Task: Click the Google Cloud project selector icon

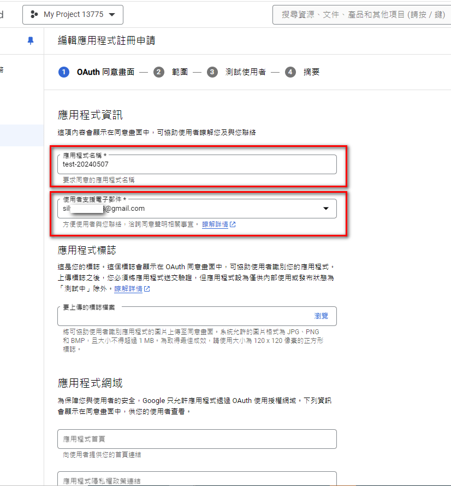Action: click(x=33, y=14)
